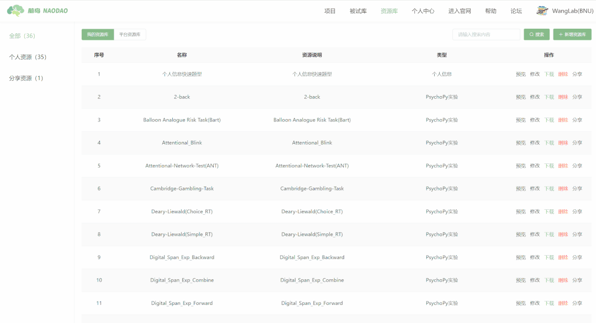Viewport: 596px width, 323px height.
Task: Delete the Digital_Span_Exp_Forward resource
Action: click(563, 303)
